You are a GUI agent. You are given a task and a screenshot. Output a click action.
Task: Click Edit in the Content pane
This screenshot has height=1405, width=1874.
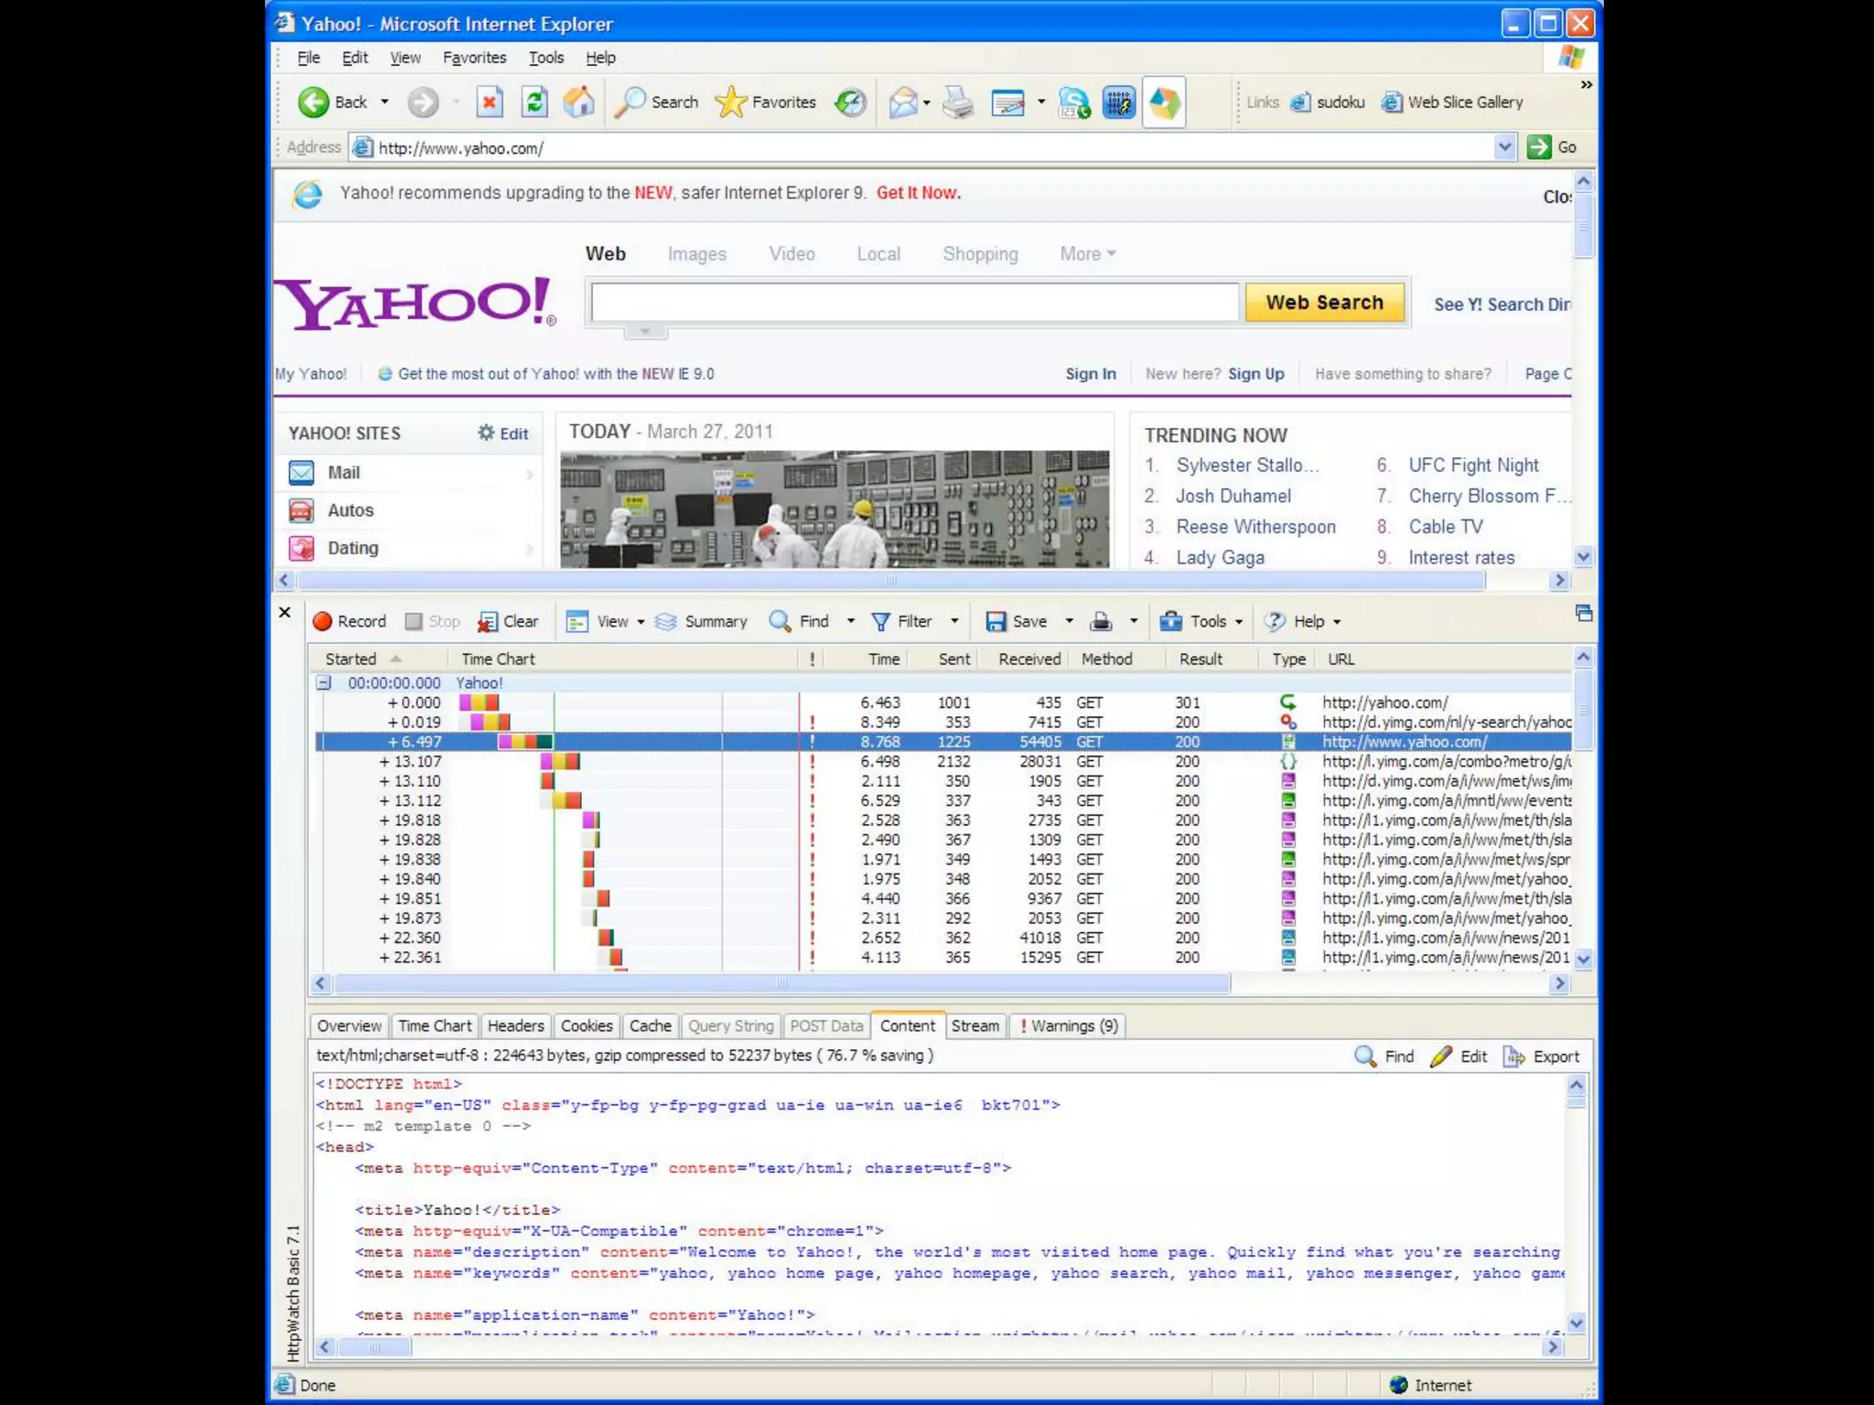1459,1056
